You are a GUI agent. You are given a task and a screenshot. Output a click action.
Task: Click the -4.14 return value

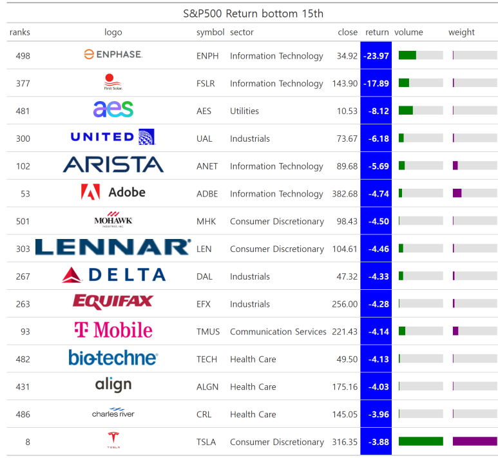click(378, 332)
